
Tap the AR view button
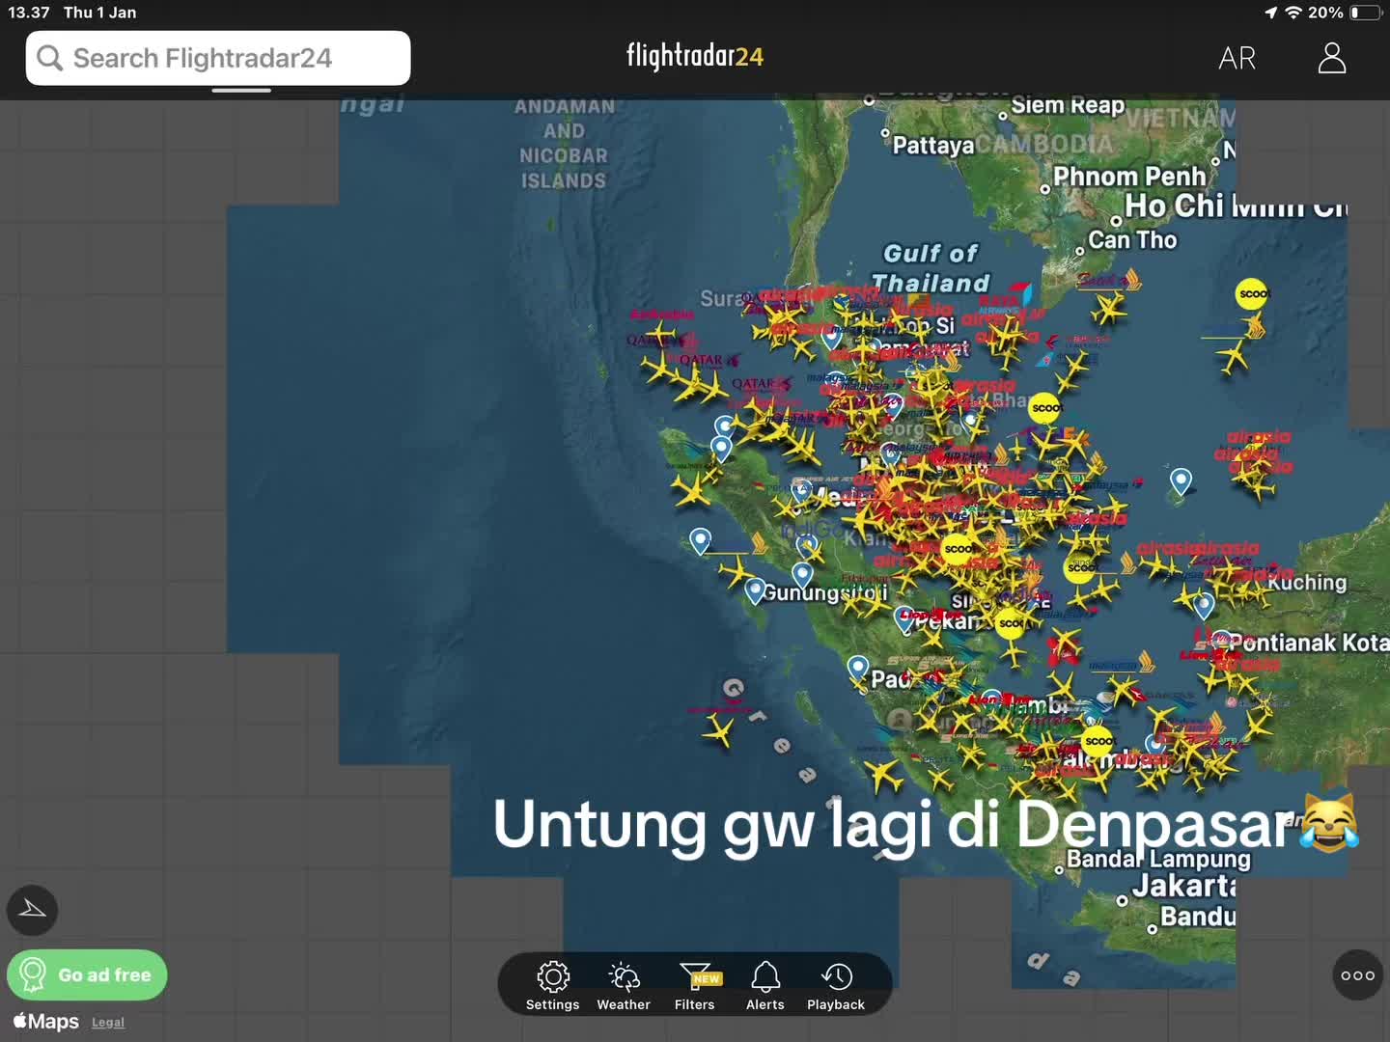1237,58
